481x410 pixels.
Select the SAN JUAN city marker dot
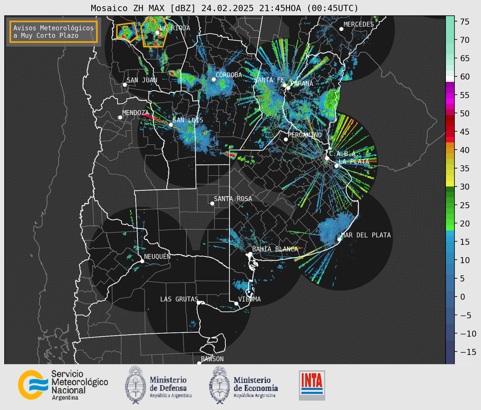pyautogui.click(x=125, y=85)
